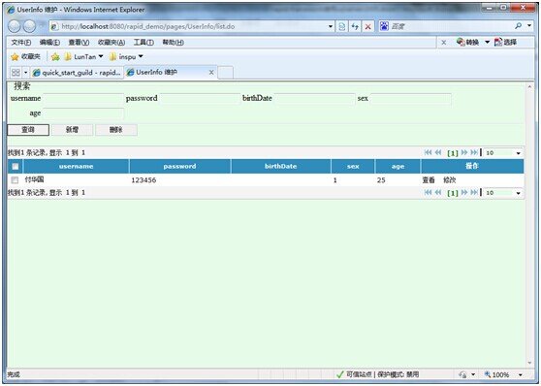Click the red Stop loading icon
Viewport: 541px width, 386px height.
367,26
